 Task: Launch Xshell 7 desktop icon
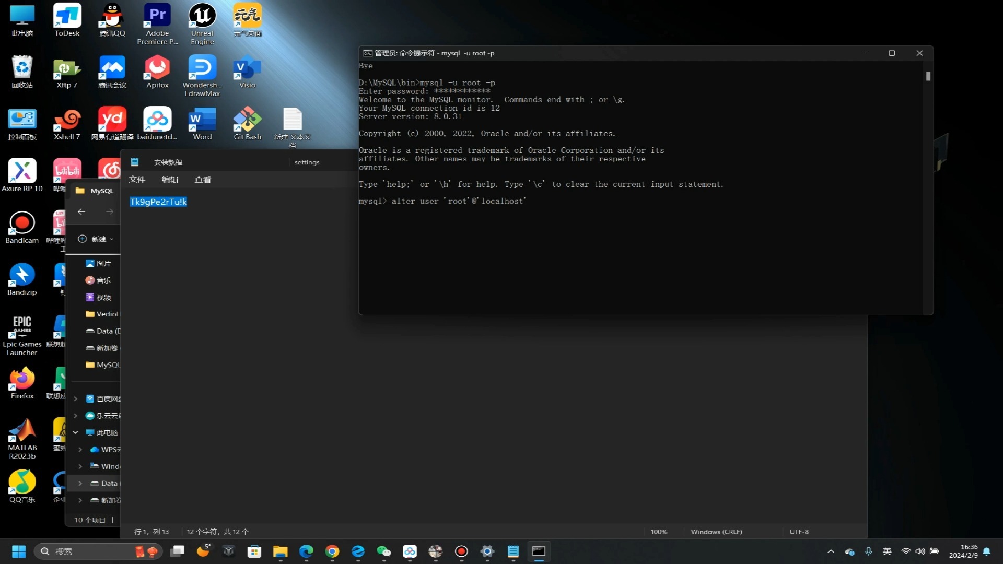(67, 124)
